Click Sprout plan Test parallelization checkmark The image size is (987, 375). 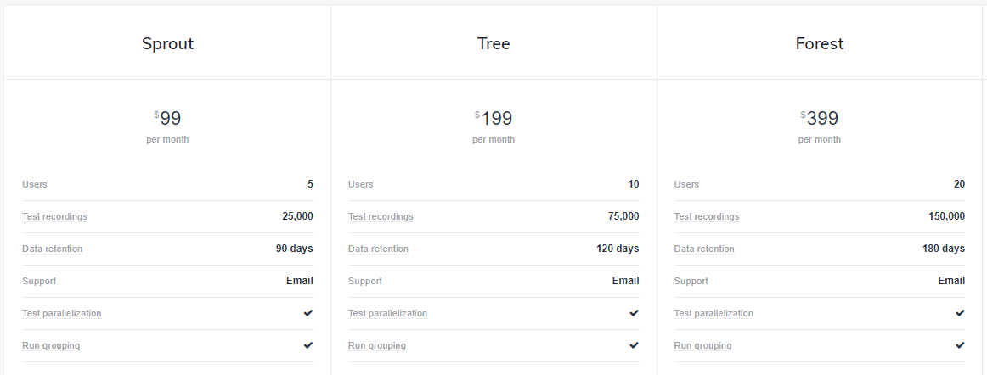tap(307, 313)
